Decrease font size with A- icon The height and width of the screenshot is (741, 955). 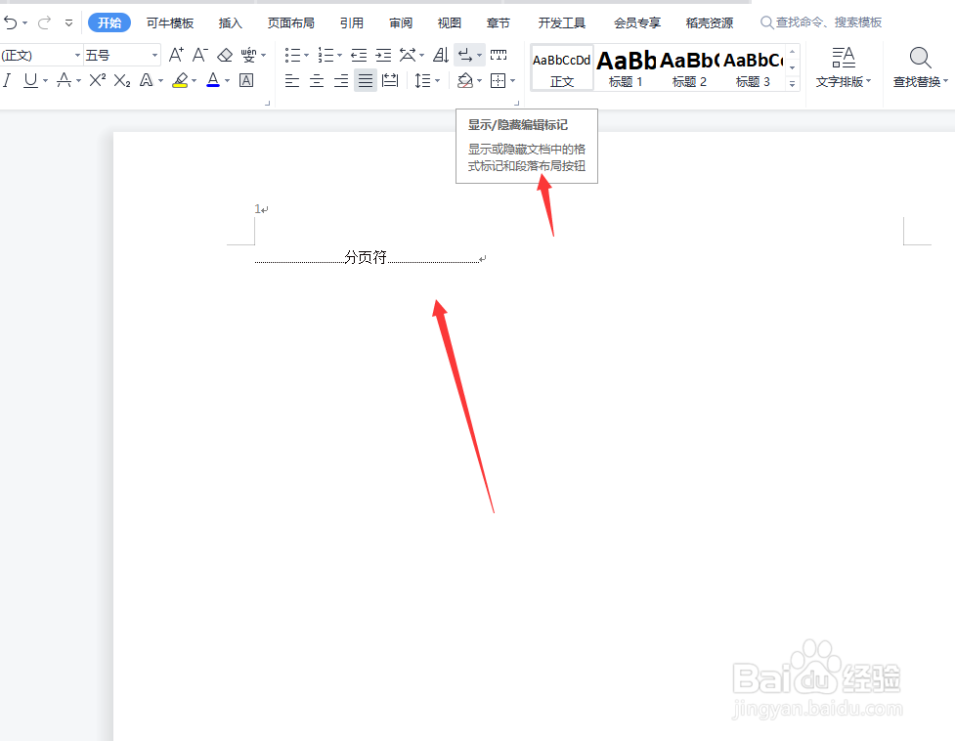point(199,56)
